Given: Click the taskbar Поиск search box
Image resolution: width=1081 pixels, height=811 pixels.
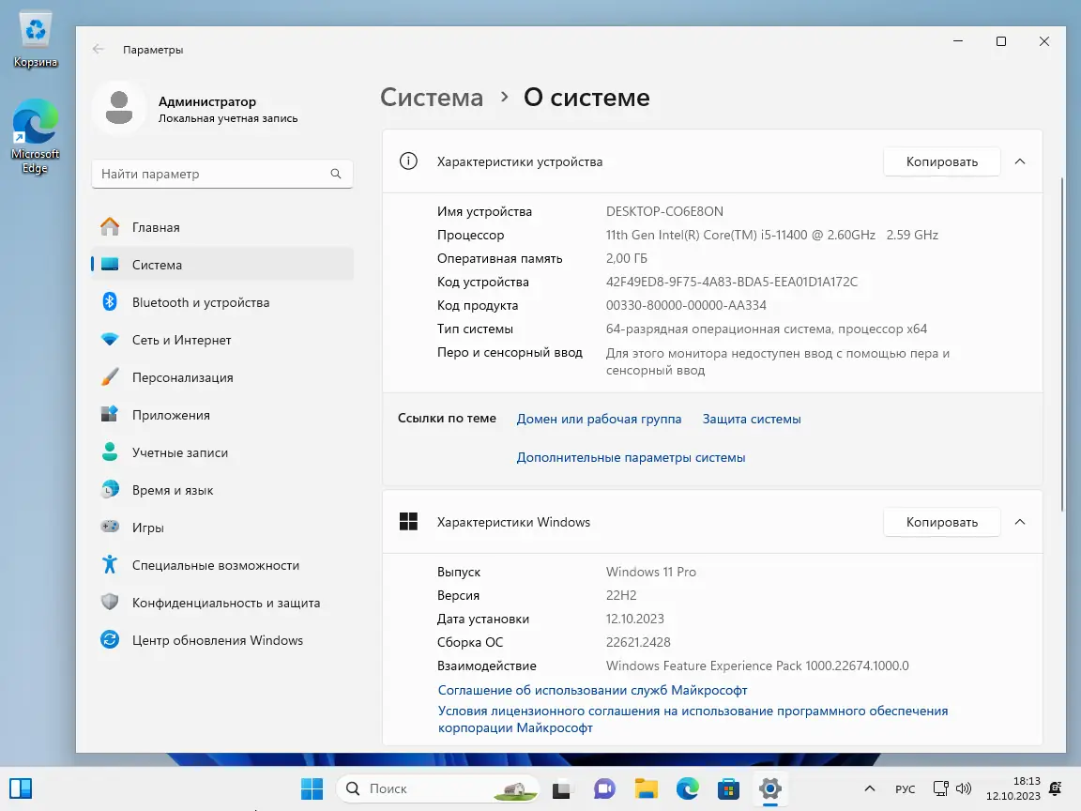Looking at the screenshot, I should [438, 788].
